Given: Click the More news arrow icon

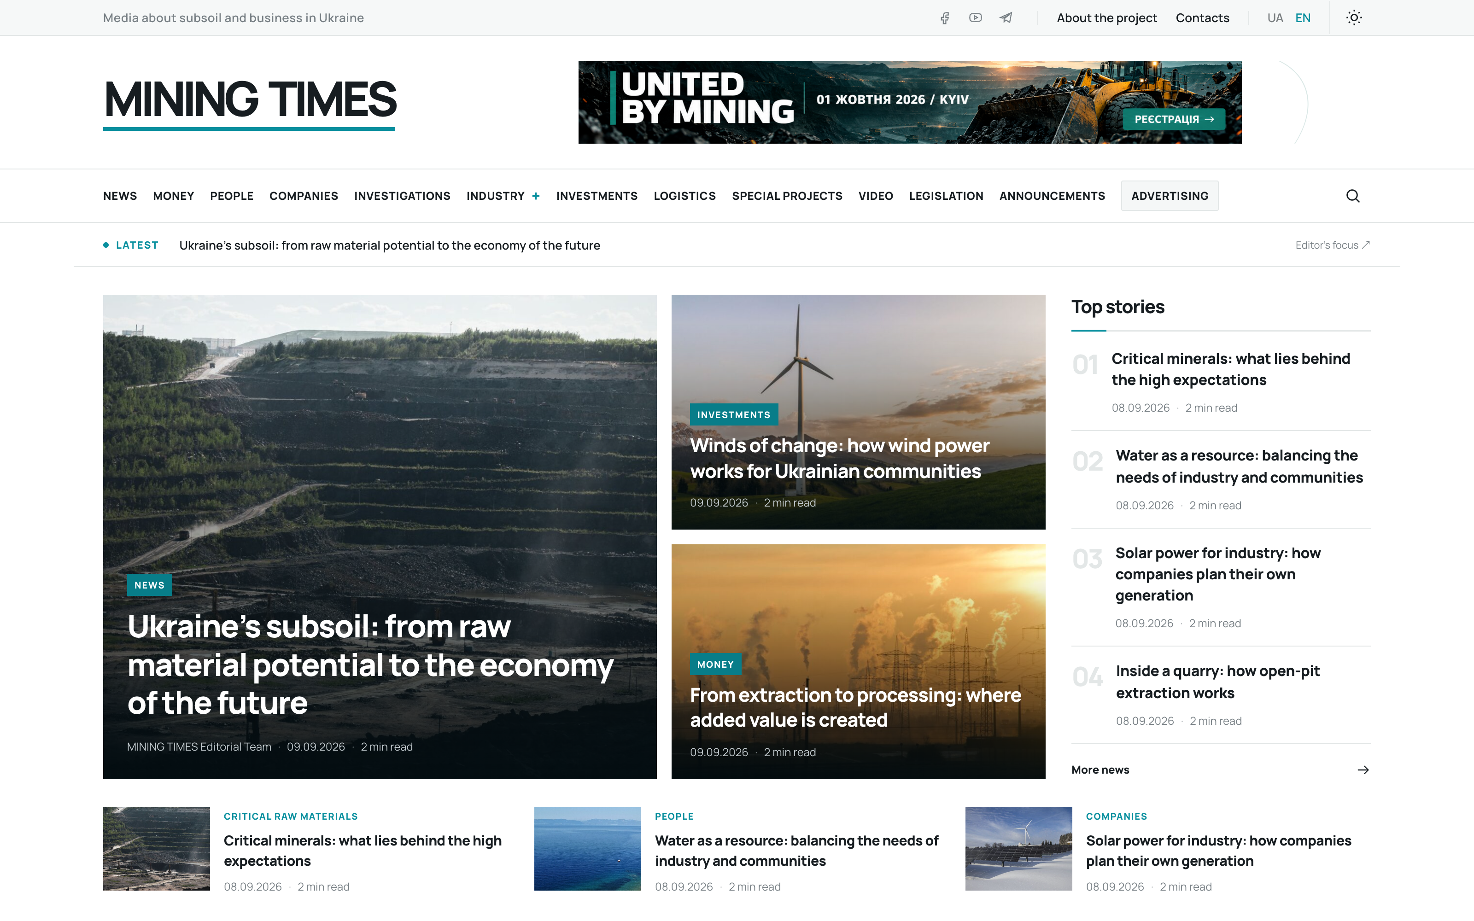Looking at the screenshot, I should 1363,770.
